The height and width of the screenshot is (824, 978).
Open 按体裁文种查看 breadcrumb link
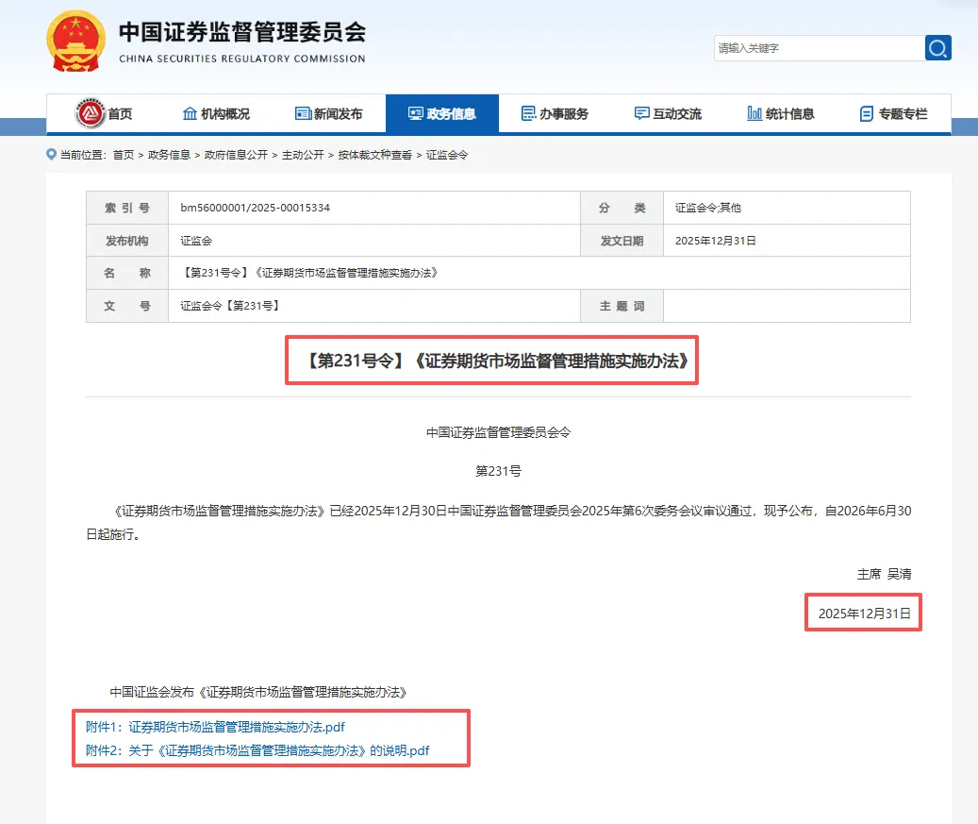[374, 155]
